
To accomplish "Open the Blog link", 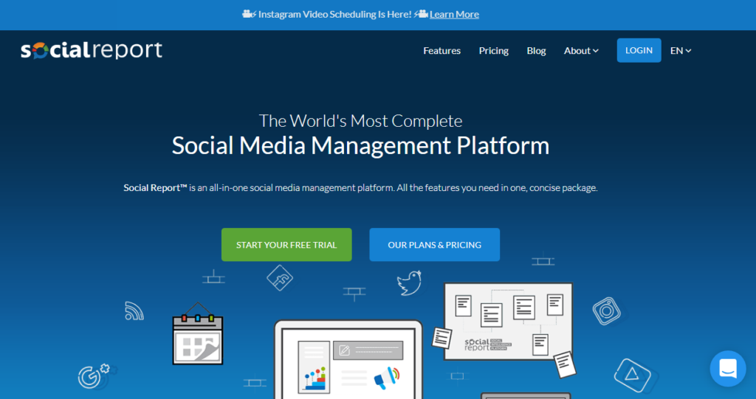I will pos(536,51).
